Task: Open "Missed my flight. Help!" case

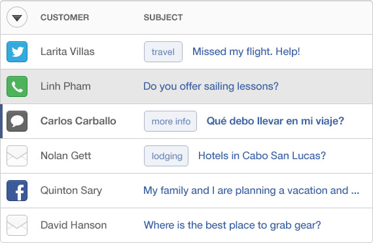Action: [x=246, y=52]
